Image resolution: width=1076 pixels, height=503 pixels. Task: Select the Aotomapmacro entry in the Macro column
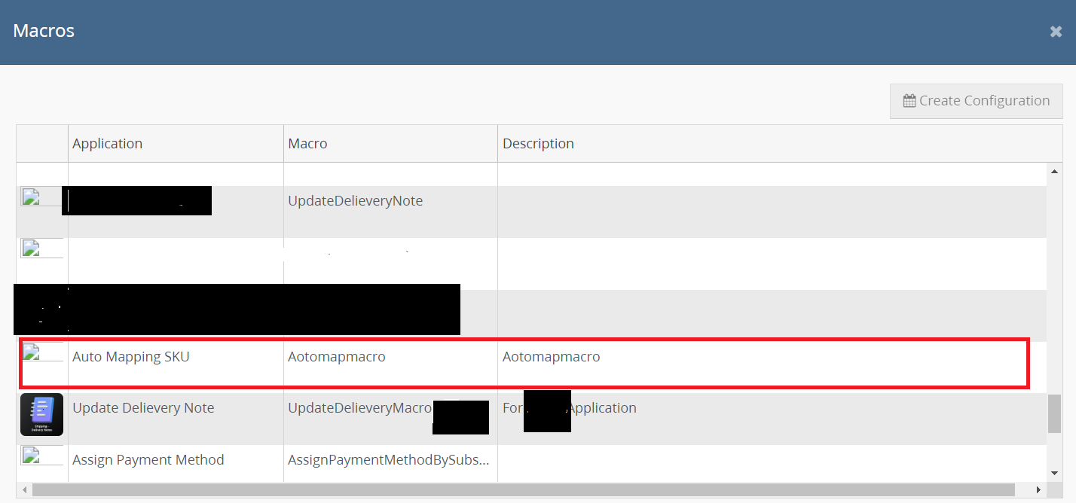pos(337,357)
